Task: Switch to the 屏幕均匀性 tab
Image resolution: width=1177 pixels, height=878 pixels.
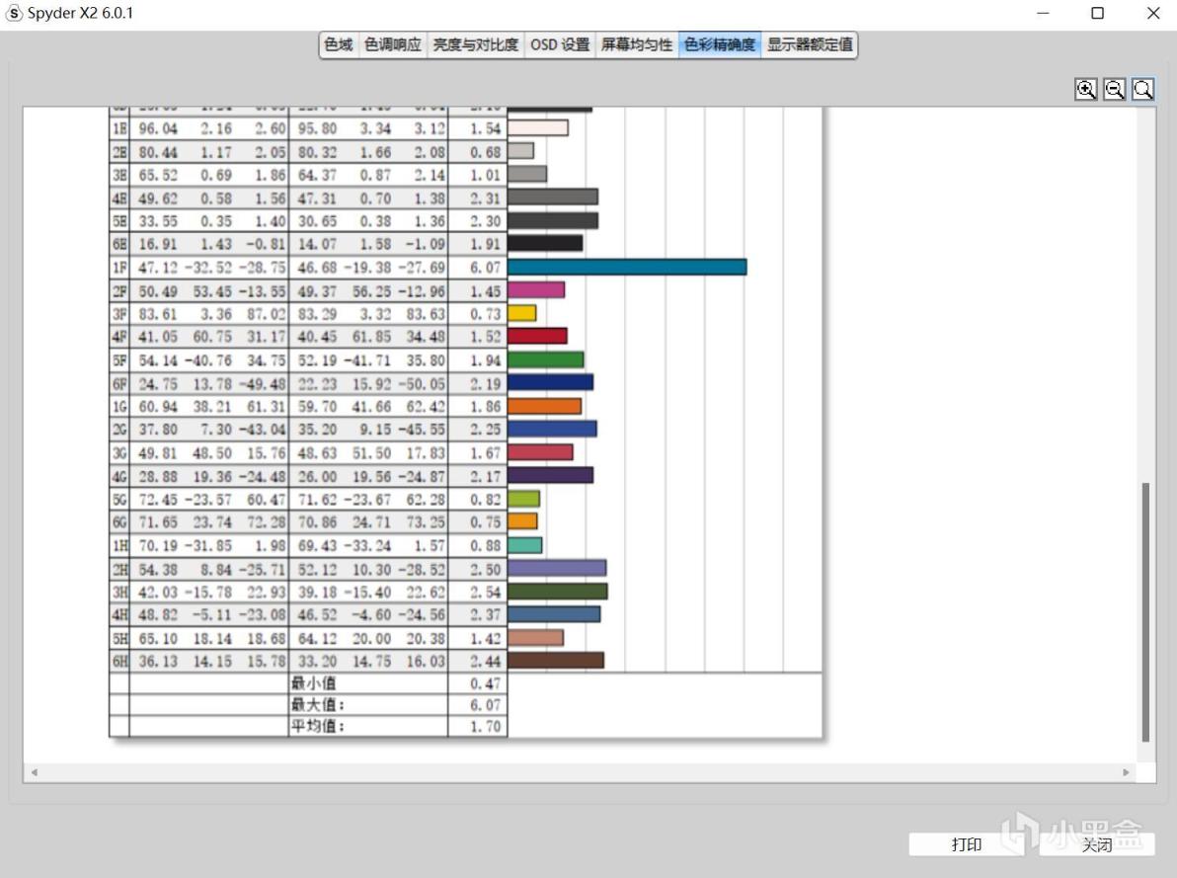Action: 637,45
